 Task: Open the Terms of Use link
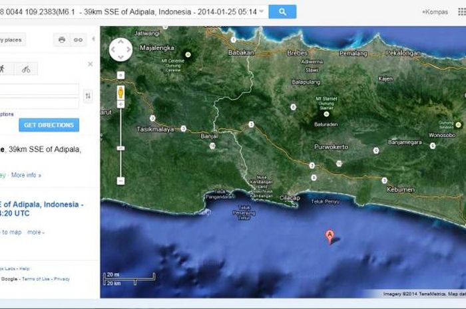pyautogui.click(x=36, y=278)
